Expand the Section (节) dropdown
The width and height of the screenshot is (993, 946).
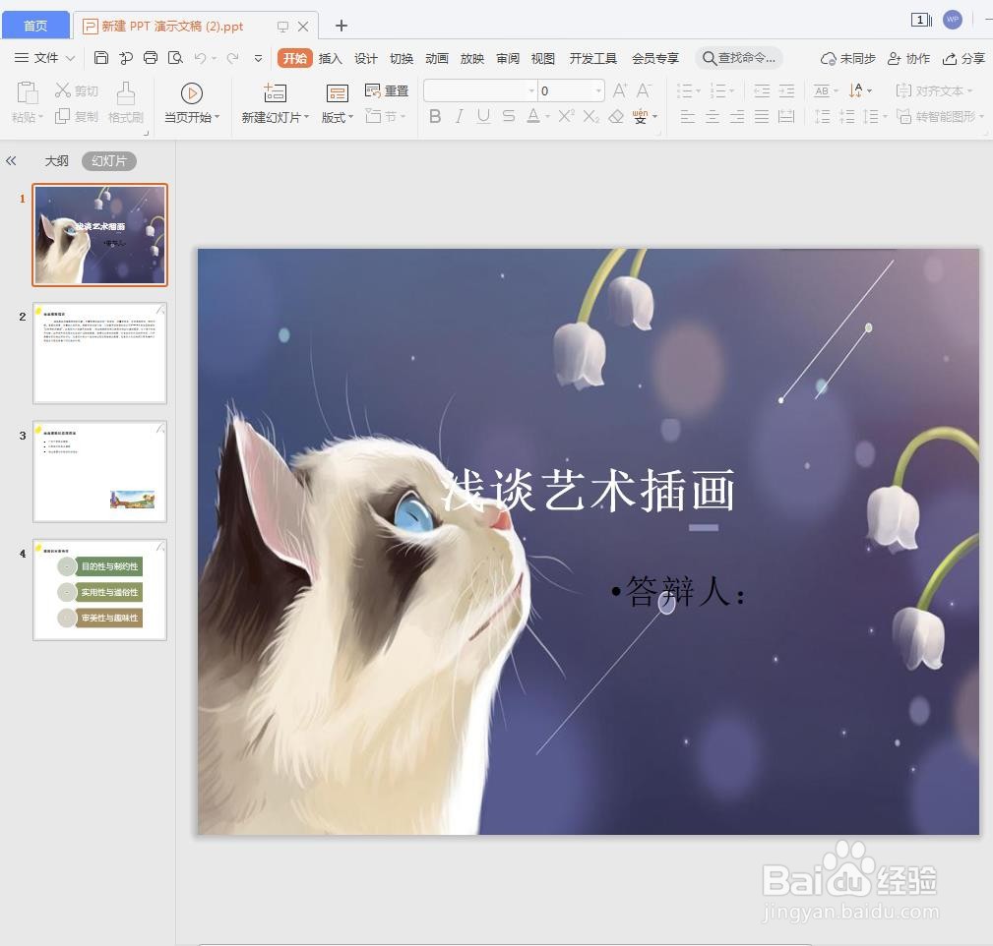click(403, 116)
